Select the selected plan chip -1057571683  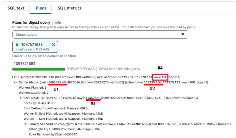point(35,47)
